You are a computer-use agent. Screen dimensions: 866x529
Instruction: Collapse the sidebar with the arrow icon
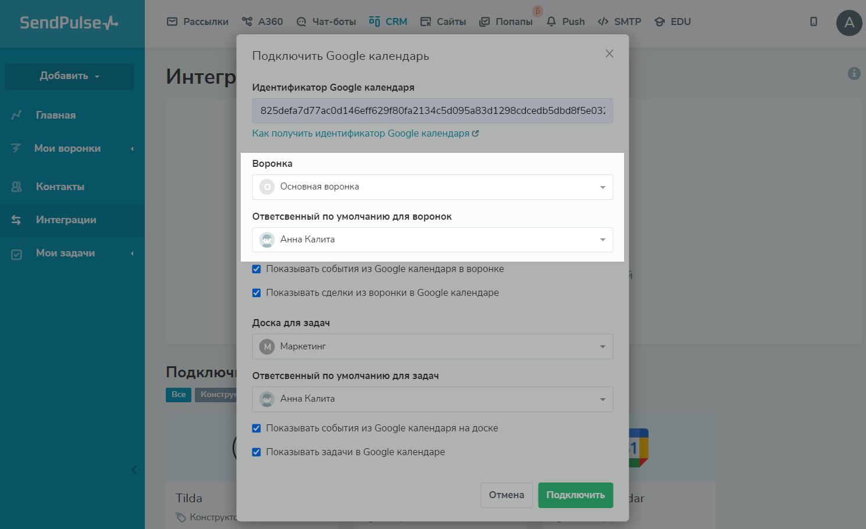[134, 470]
